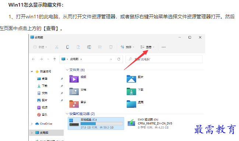The height and width of the screenshot is (141, 239).
Task: Expand the OneDrive tree node
Action: pyautogui.click(x=32, y=124)
